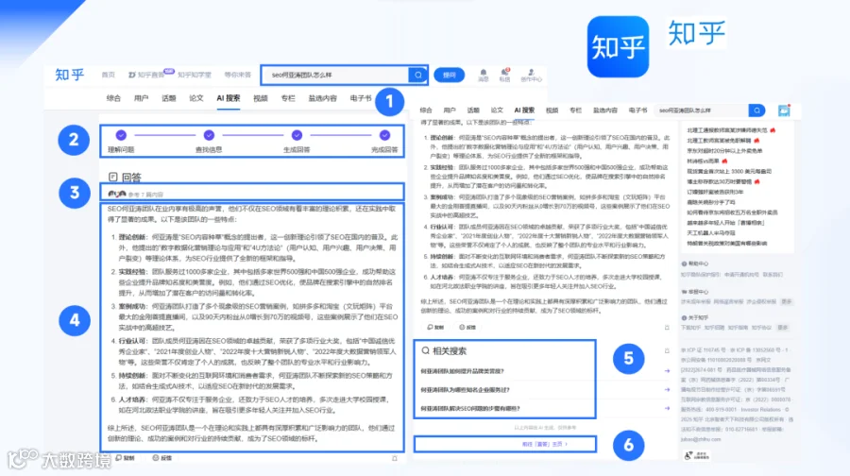Open the 论文 tab in left screenshot
The height and width of the screenshot is (476, 850).
(x=196, y=98)
